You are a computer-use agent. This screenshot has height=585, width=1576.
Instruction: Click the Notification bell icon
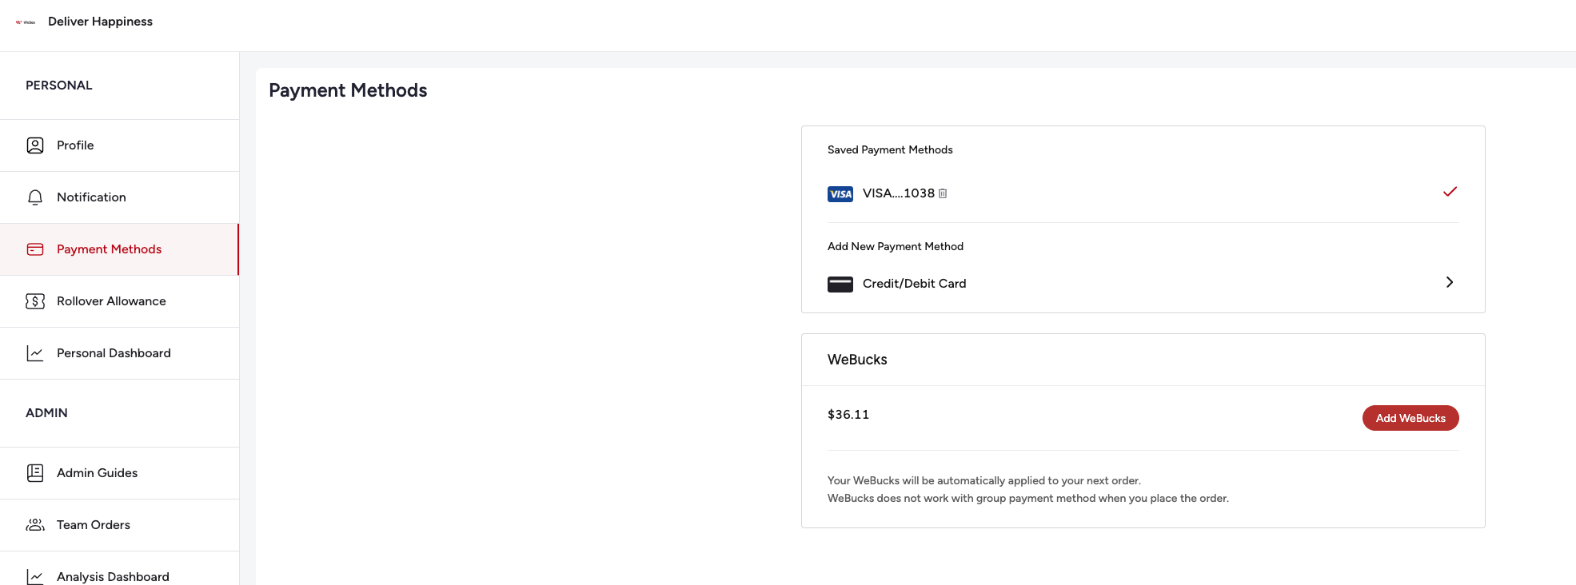coord(35,197)
